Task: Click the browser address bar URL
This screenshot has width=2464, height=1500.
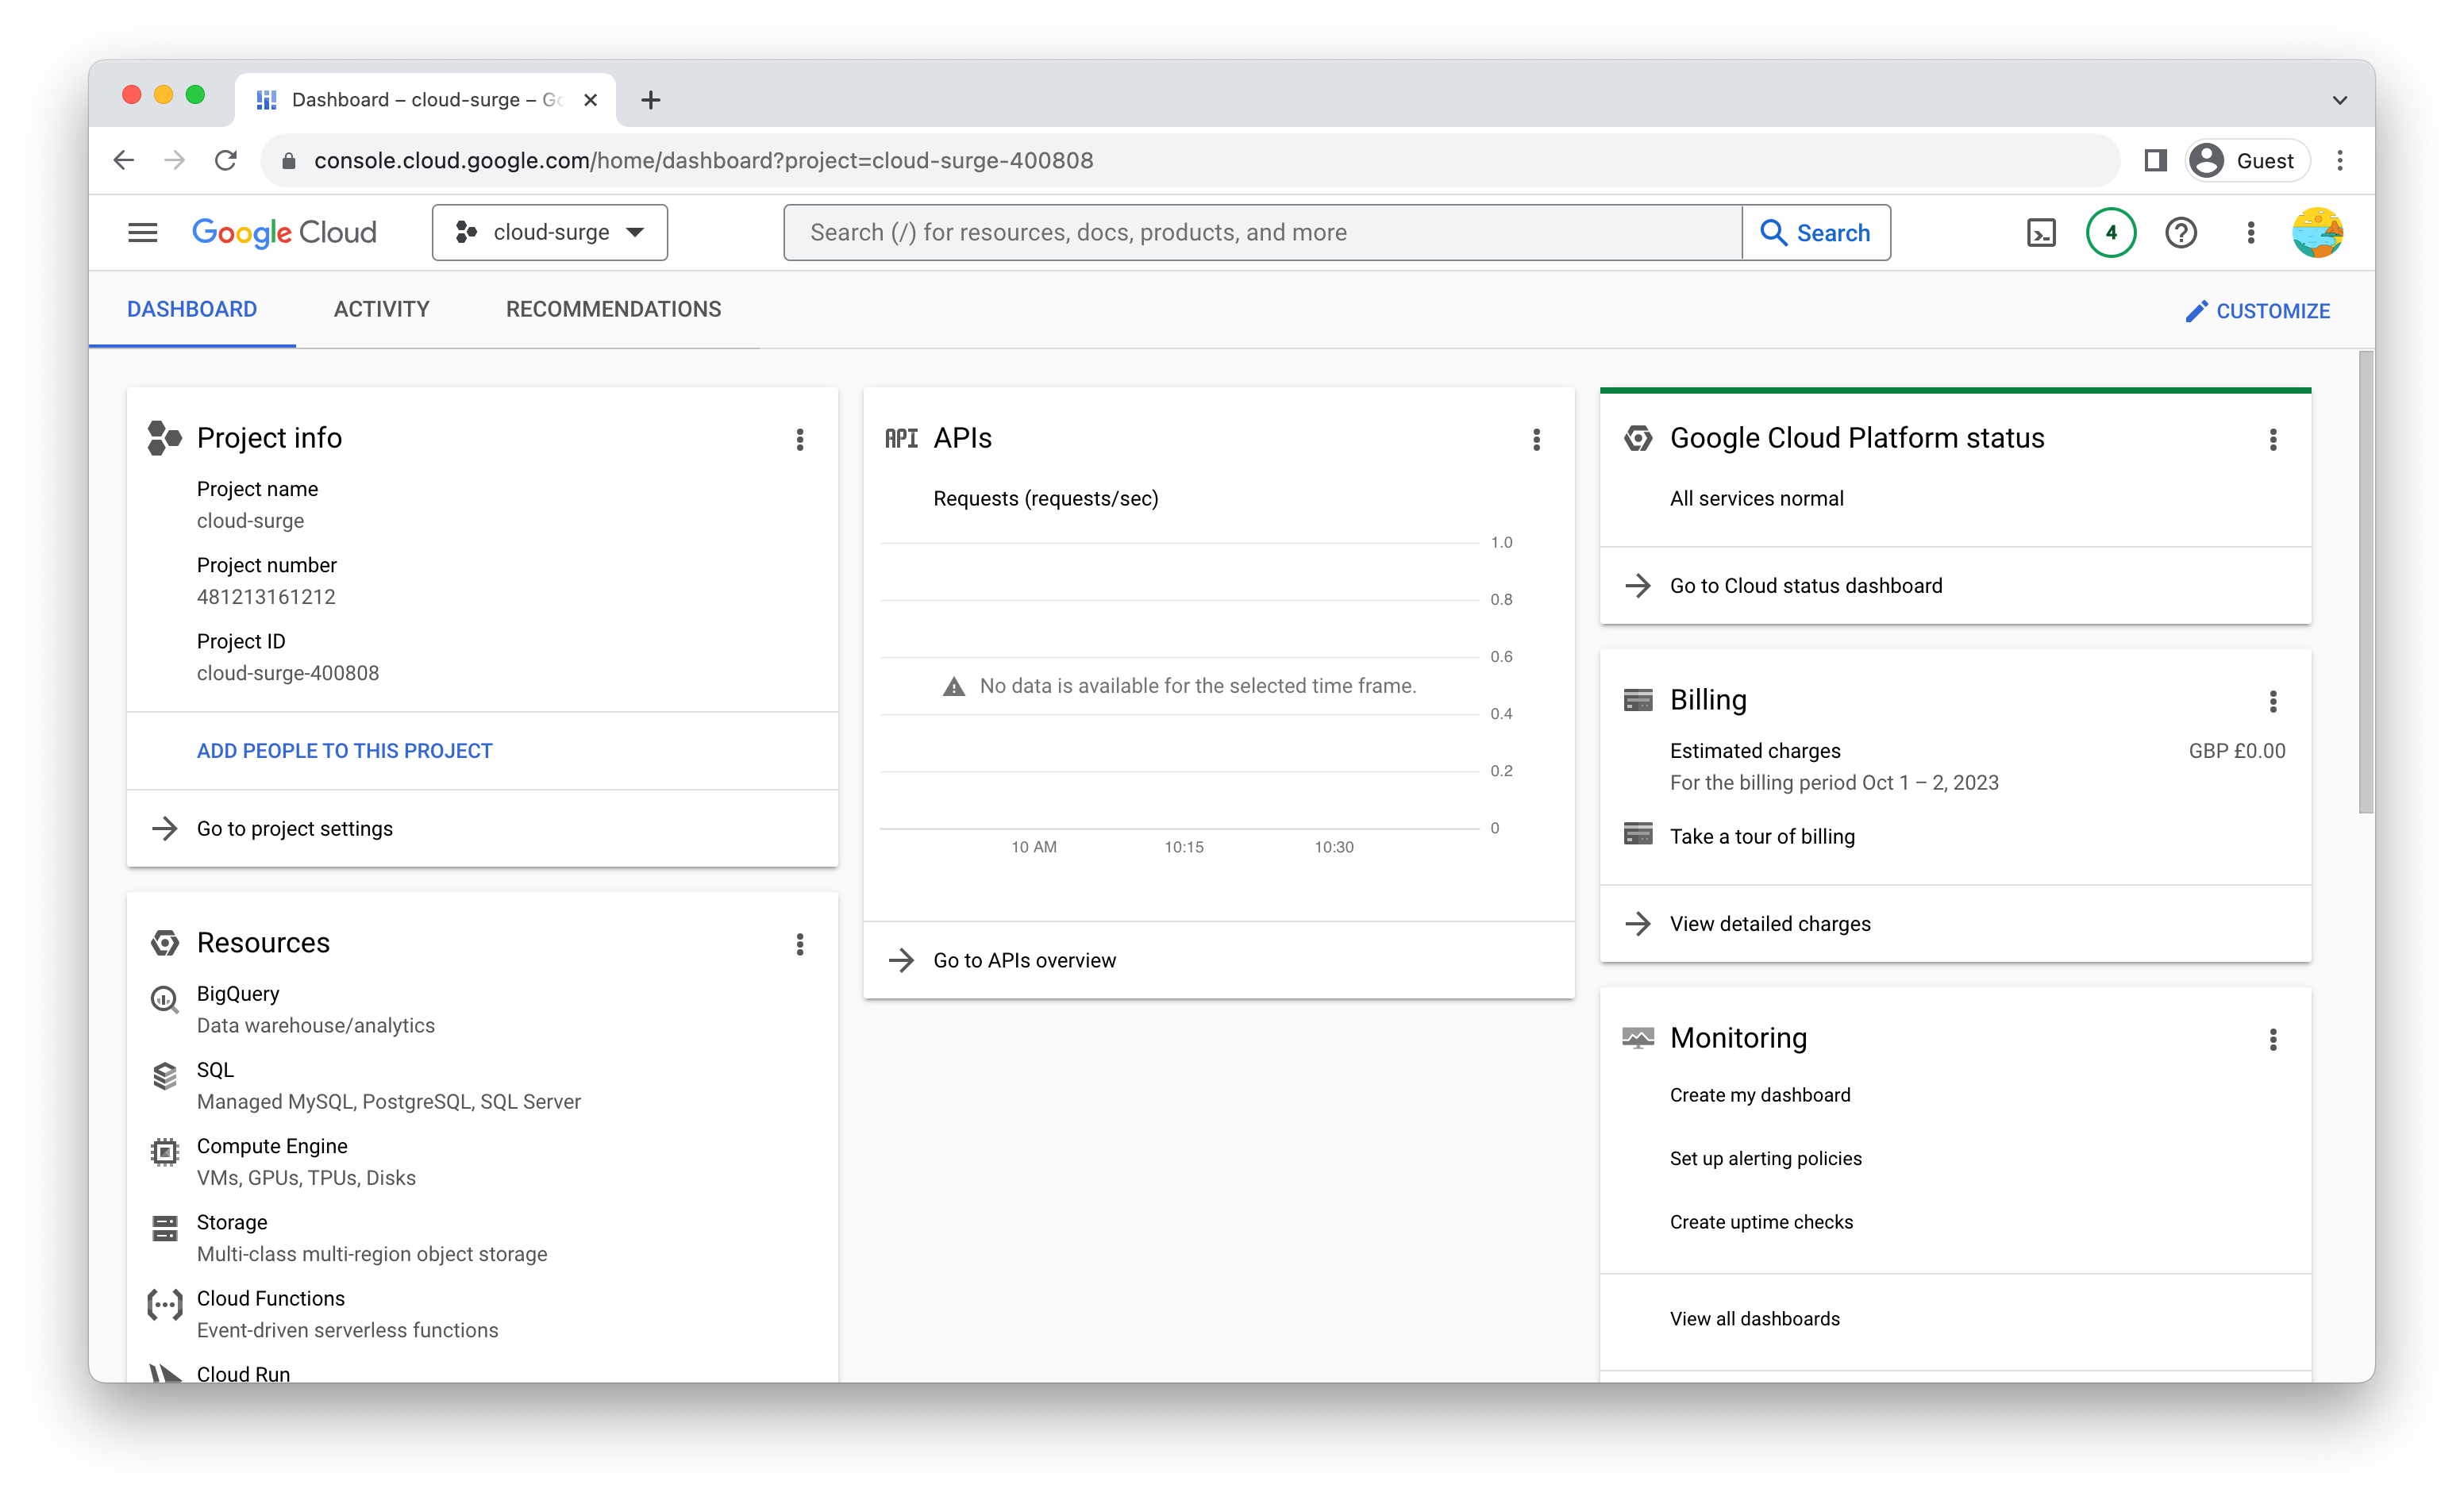Action: point(703,160)
